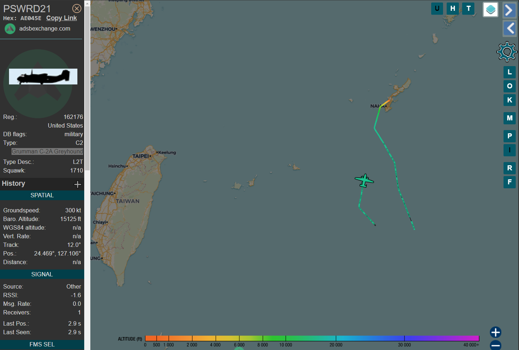Click the PSWRD21 callsign title

(x=27, y=9)
